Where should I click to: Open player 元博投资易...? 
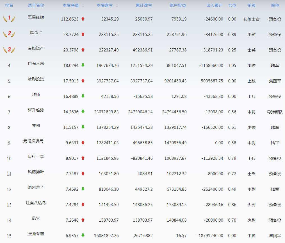point(35,141)
